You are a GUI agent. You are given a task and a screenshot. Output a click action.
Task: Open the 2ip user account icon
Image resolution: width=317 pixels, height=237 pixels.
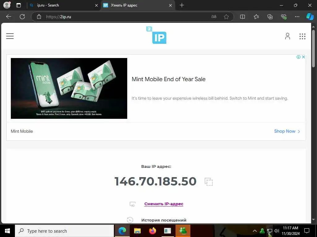click(288, 36)
